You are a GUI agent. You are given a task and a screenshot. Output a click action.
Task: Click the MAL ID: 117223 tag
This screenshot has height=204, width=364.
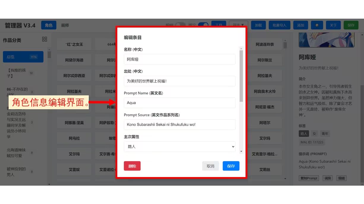(x=312, y=142)
